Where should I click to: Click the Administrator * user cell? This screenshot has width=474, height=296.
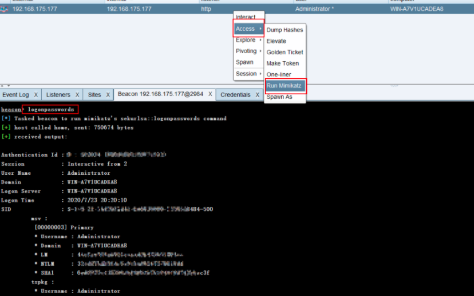(314, 9)
